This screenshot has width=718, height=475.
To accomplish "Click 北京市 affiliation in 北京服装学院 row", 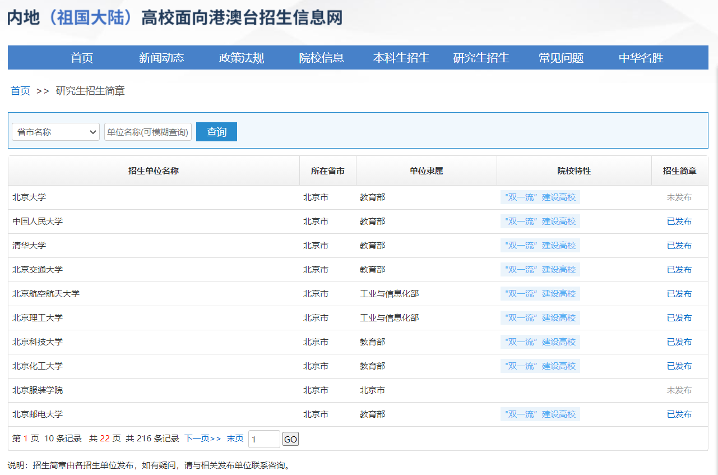I will tap(373, 390).
